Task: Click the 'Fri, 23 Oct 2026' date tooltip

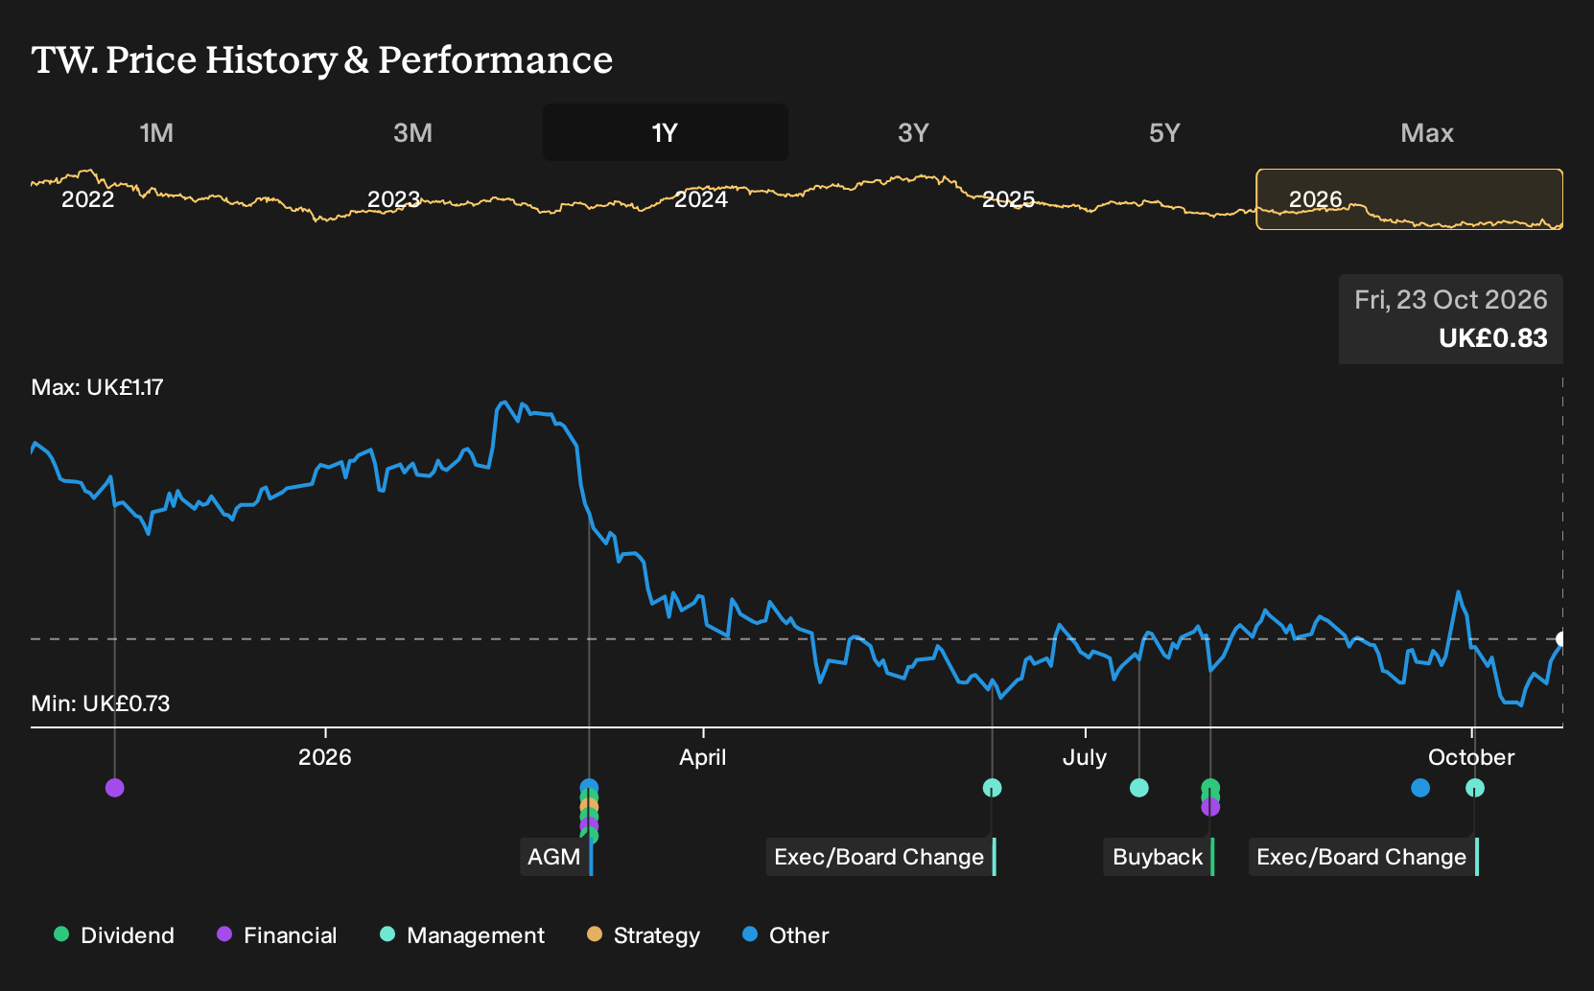Action: (x=1451, y=300)
